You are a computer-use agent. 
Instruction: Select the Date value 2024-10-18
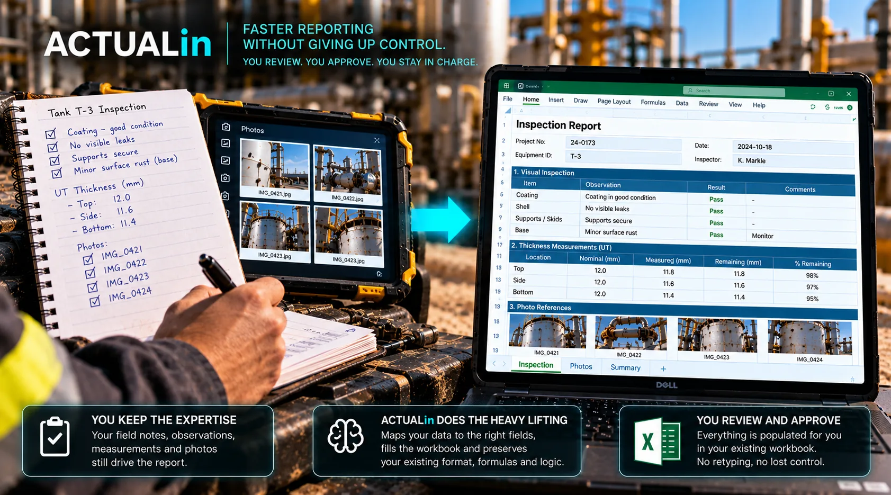pos(793,147)
